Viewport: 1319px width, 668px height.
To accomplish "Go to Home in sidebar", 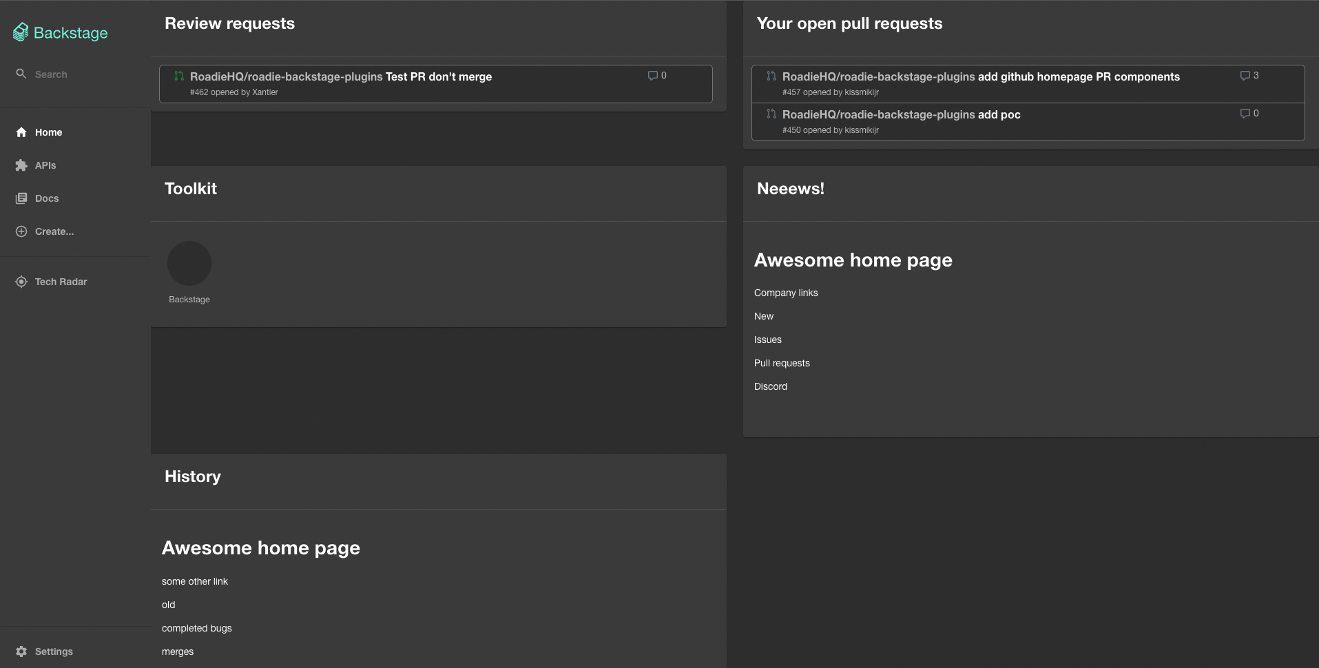I will tap(75, 132).
